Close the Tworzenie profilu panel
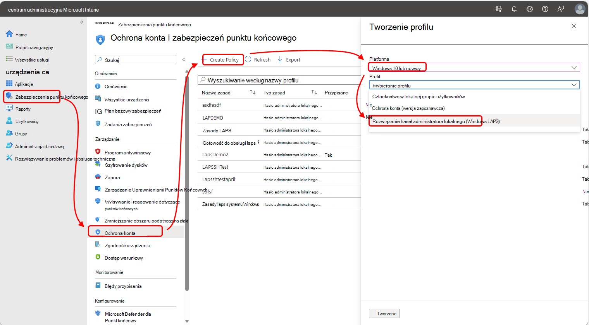This screenshot has height=325, width=589. (574, 26)
